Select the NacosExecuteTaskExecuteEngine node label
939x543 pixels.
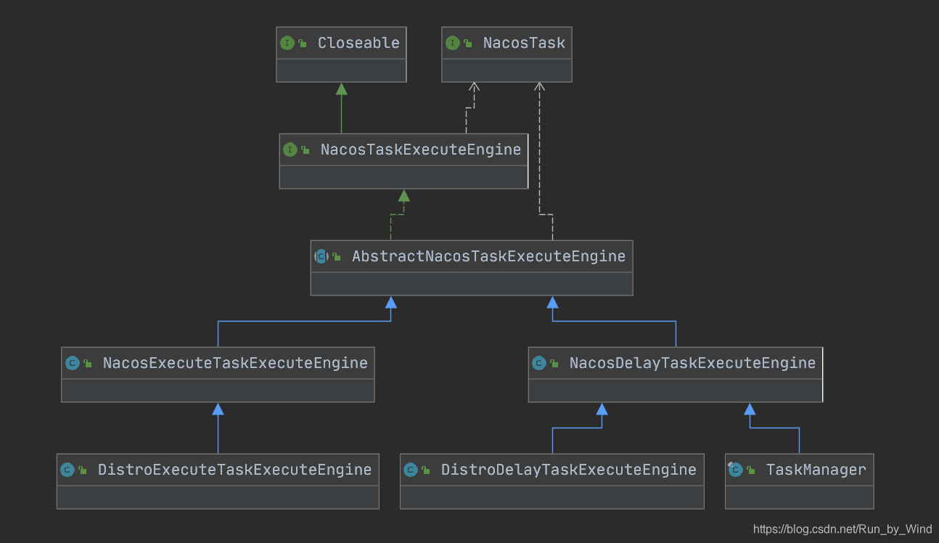[235, 363]
